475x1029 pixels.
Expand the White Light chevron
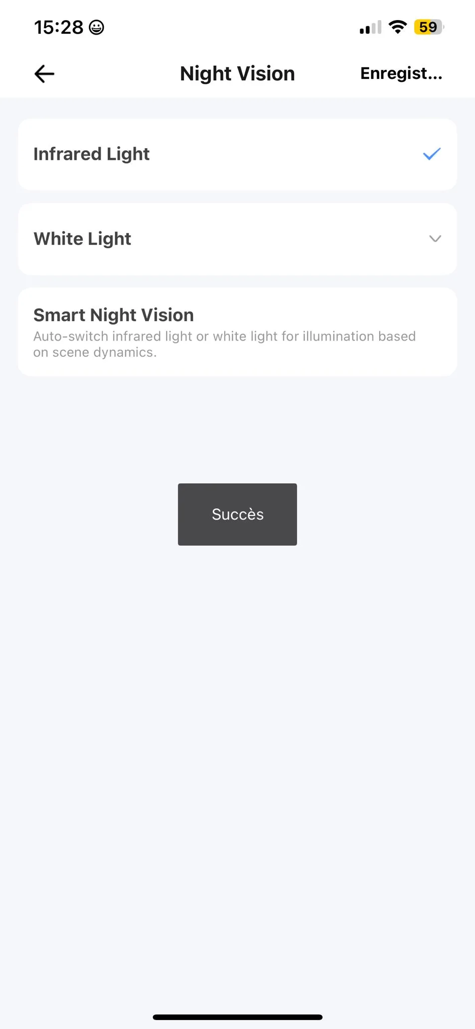click(435, 239)
